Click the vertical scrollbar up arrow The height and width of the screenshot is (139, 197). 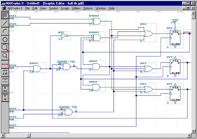tap(193, 13)
